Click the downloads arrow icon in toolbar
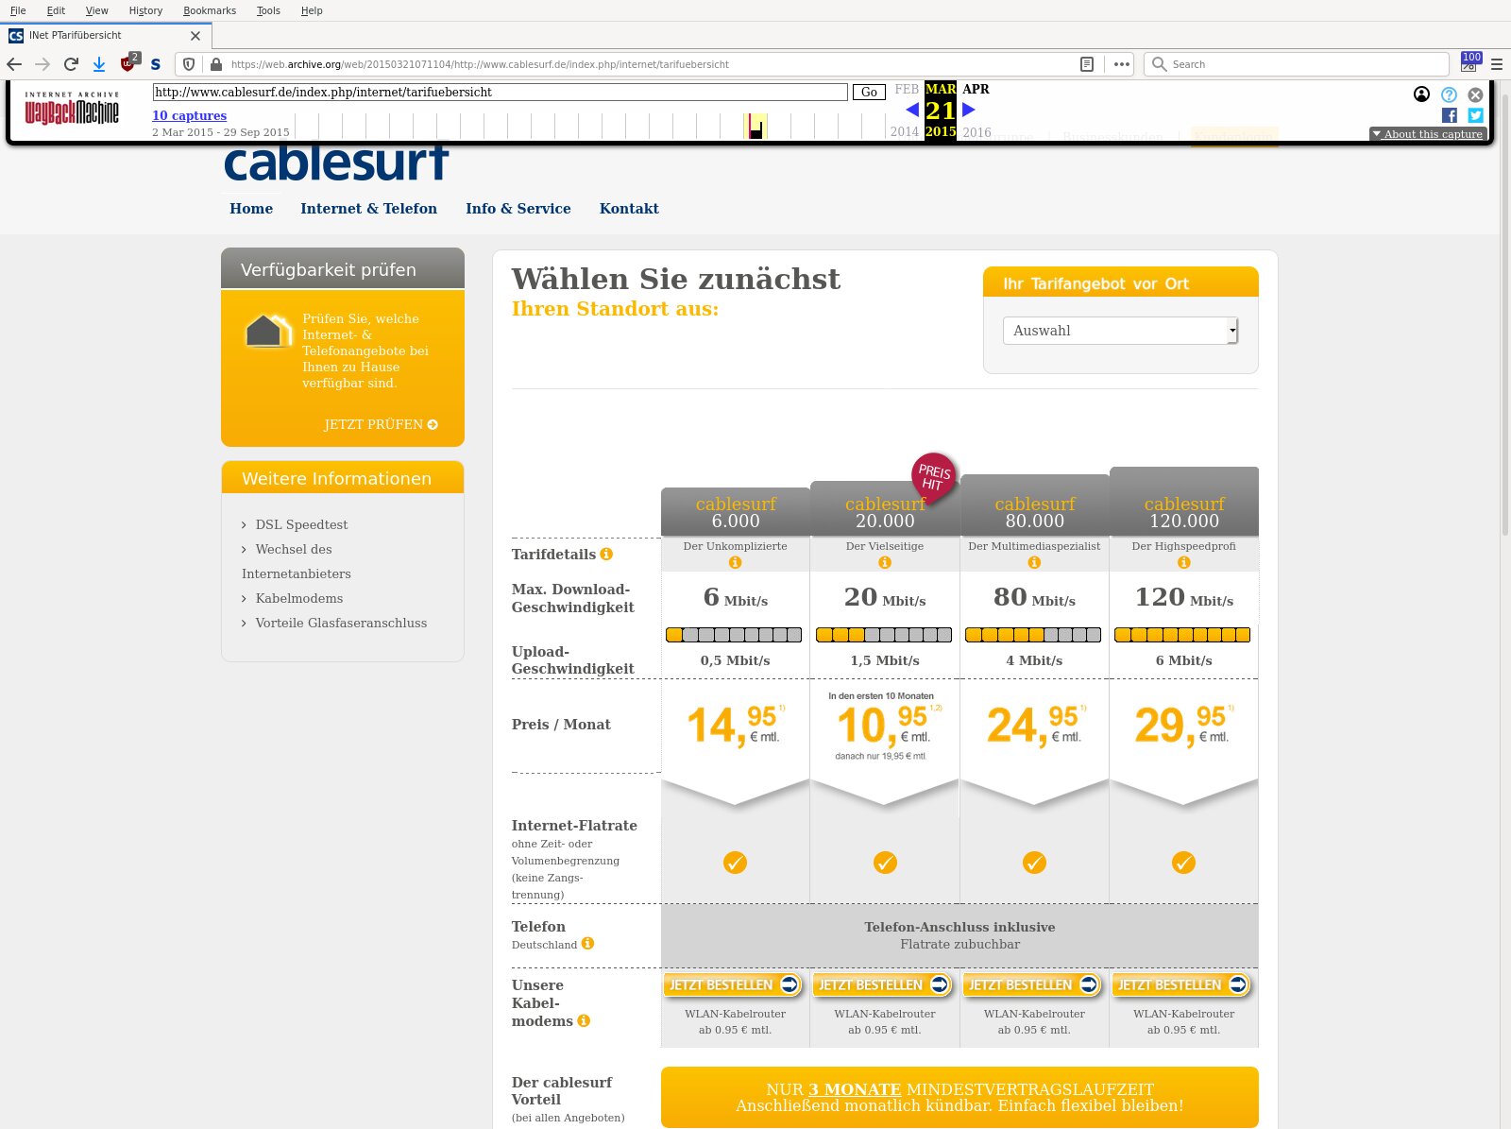Image resolution: width=1511 pixels, height=1129 pixels. pos(98,64)
